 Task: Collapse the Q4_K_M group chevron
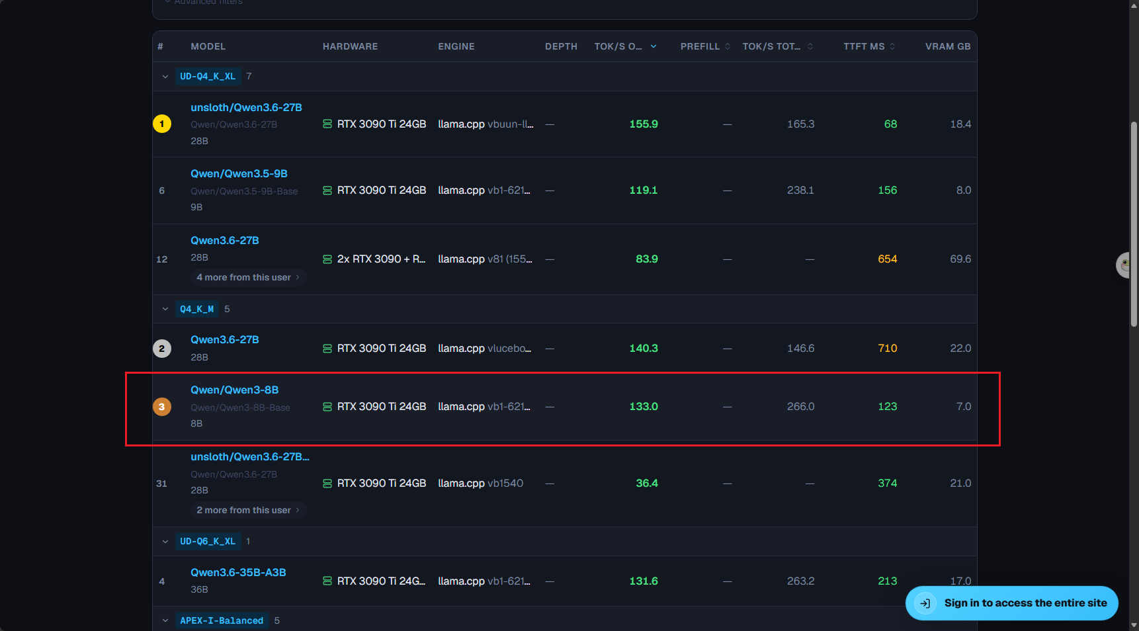tap(165, 309)
